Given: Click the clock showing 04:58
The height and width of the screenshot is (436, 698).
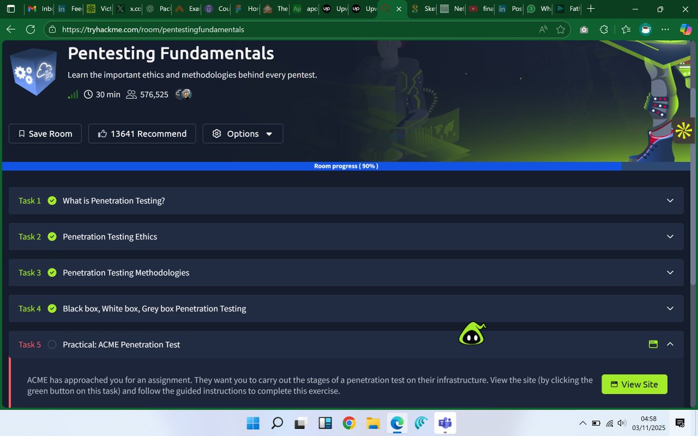Looking at the screenshot, I should [648, 419].
